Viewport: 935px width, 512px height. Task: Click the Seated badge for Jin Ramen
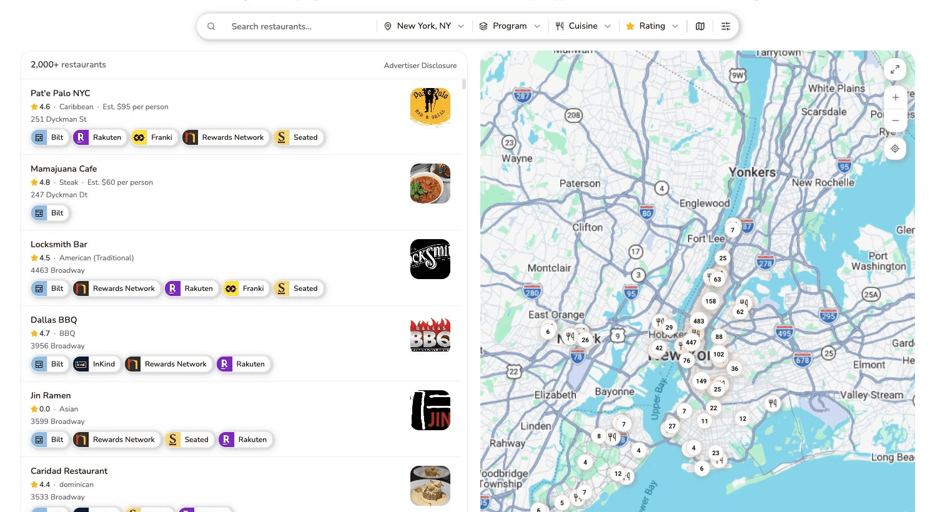tap(189, 440)
